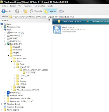Select the floppy Disco de 3½ icon
Screen dimensions: 109x112
click(8, 32)
